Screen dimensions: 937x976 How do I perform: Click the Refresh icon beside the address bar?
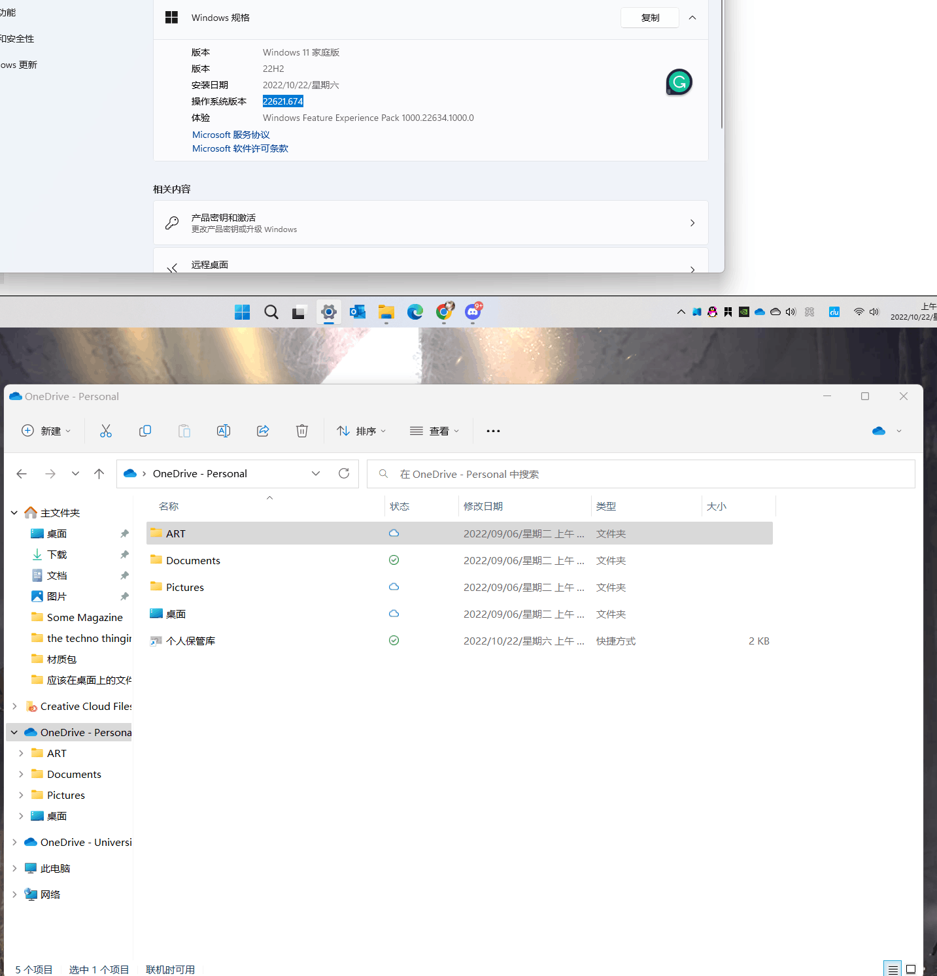344,473
